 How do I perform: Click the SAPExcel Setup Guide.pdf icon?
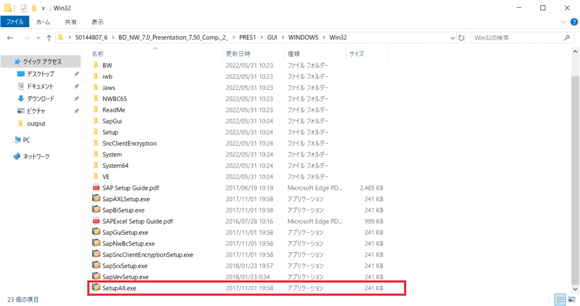(96, 221)
